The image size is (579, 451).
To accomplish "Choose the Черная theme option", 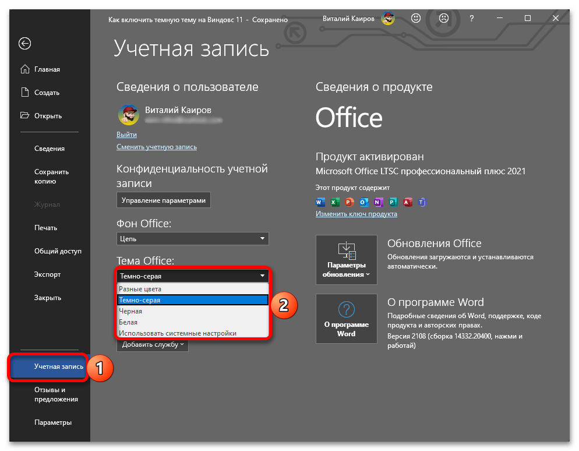I will tap(193, 311).
